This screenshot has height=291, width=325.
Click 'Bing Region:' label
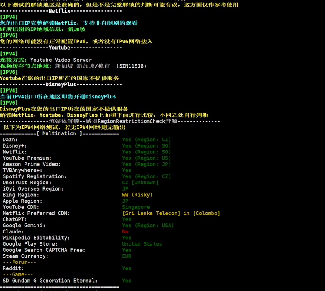[21, 195]
